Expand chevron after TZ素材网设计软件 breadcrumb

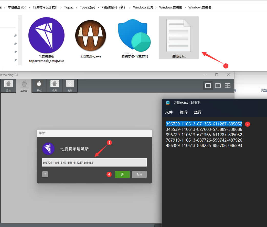click(x=61, y=7)
